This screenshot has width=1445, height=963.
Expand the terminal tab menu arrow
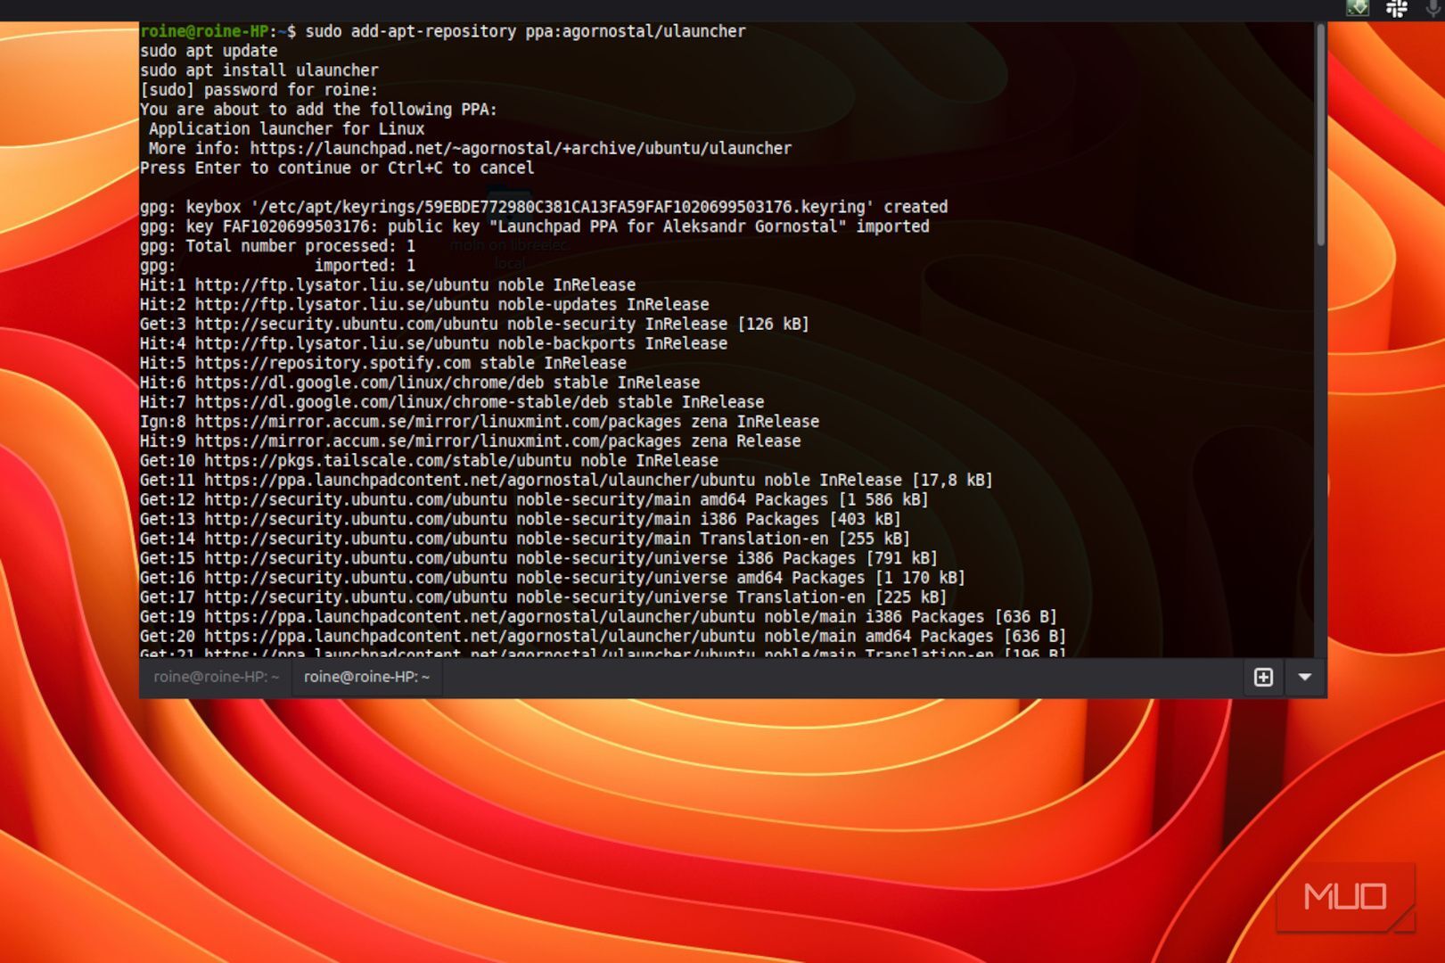click(x=1305, y=677)
